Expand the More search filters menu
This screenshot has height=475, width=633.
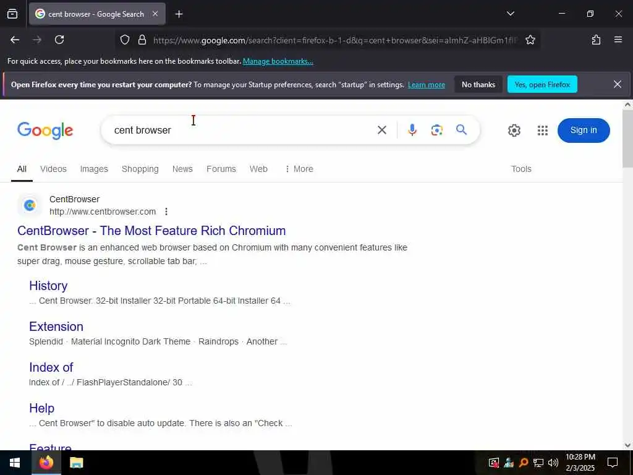coord(299,169)
